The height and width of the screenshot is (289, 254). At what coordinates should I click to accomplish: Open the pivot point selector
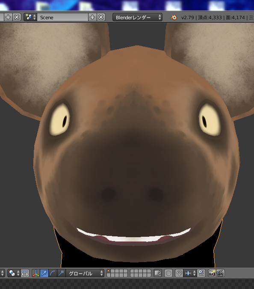click(14, 273)
